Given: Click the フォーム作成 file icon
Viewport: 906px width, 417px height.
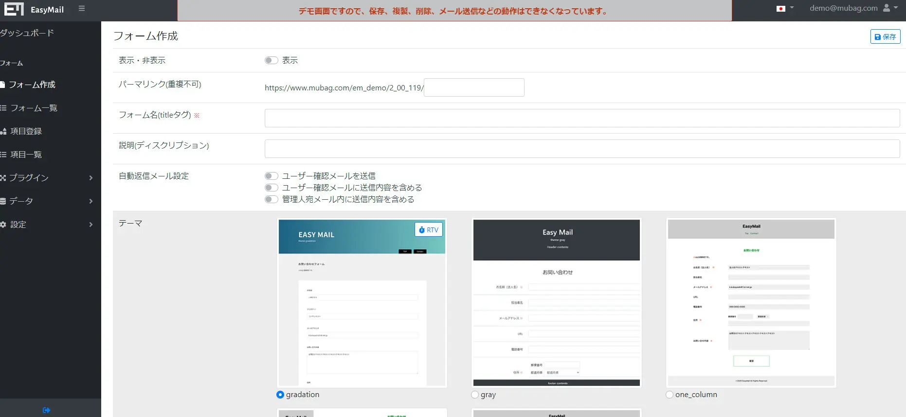Looking at the screenshot, I should click(x=2, y=85).
